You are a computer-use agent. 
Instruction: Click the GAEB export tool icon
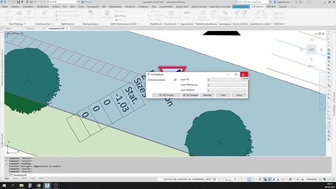pos(107,13)
